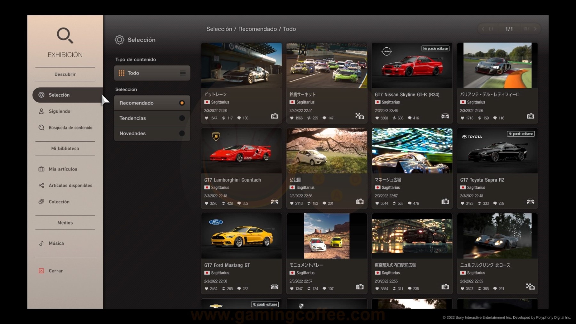Click the 1/1 page indicator
This screenshot has width=576, height=324.
point(509,29)
